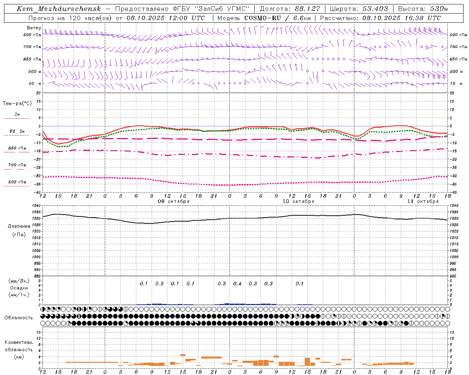Click 700 гПа temperature legend entry

coord(17,165)
